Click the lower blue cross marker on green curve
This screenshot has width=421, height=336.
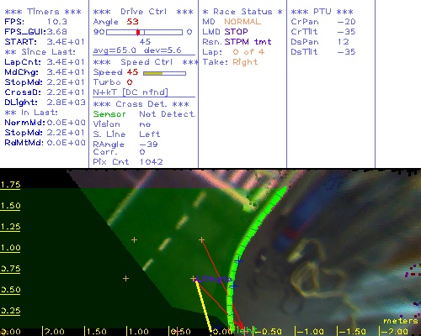point(233,286)
